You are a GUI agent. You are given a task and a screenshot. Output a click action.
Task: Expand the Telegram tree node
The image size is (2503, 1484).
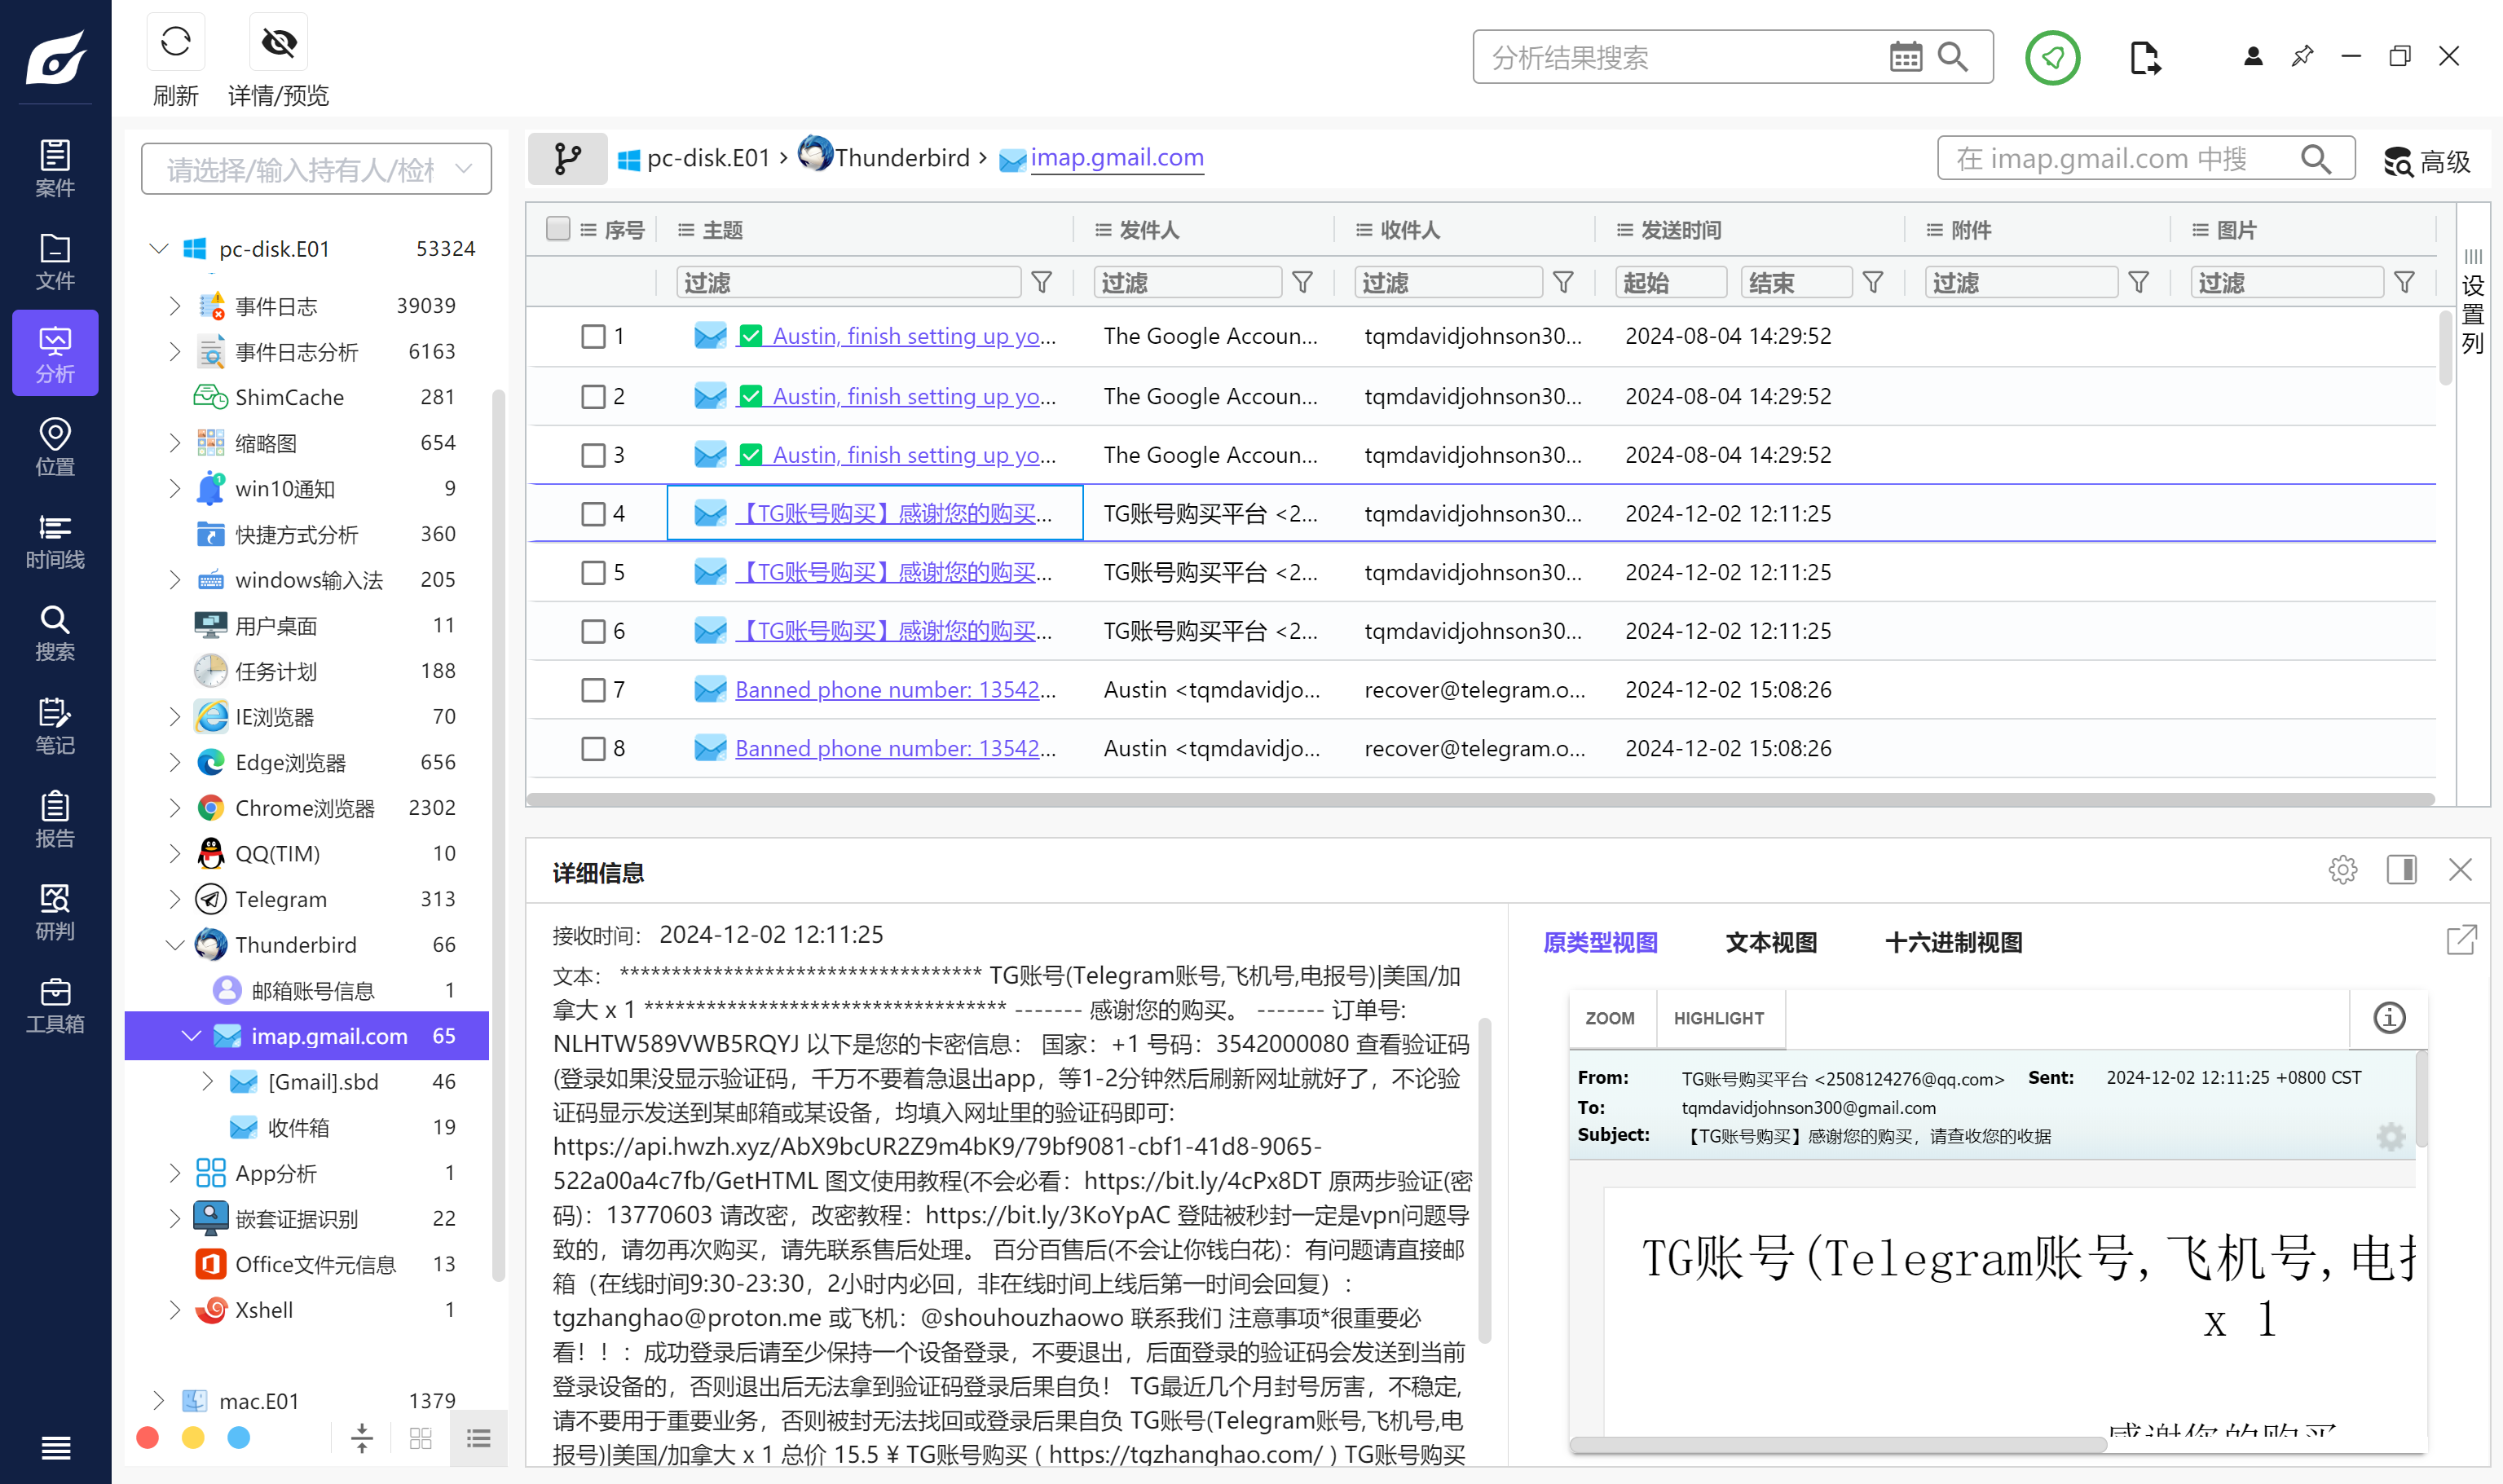click(x=175, y=899)
